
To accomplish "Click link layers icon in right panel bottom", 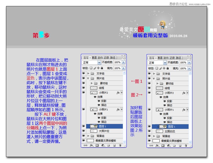I will click(151, 146).
